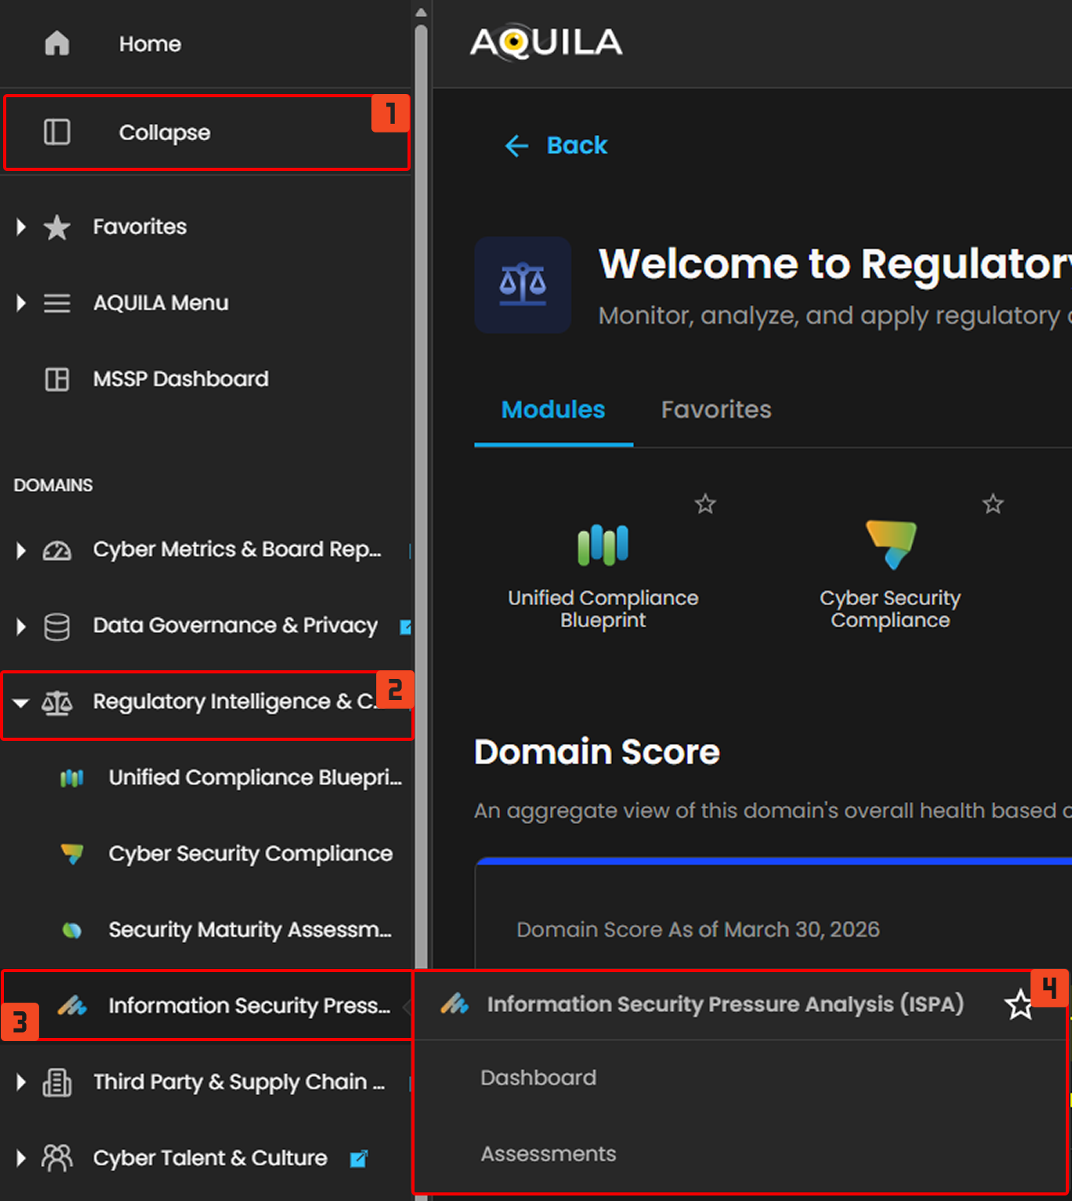
Task: Click the scales icon beside the Welcome heading
Action: [523, 285]
